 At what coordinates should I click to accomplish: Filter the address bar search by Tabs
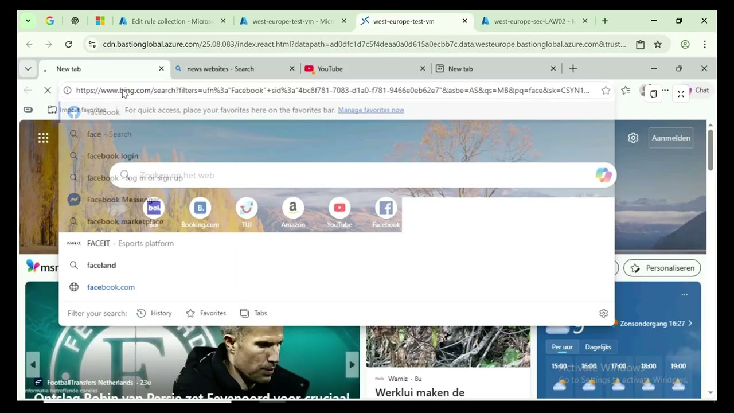(x=253, y=313)
